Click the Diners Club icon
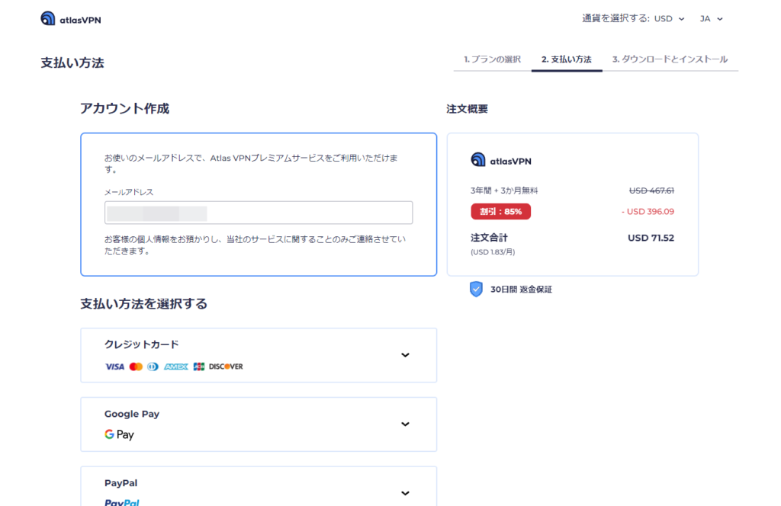This screenshot has height=506, width=781. tap(153, 367)
